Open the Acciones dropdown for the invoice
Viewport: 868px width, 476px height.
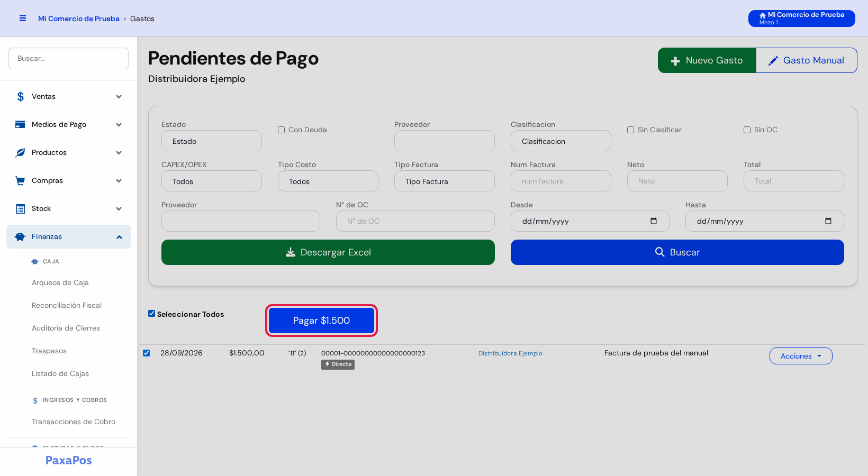tap(801, 356)
